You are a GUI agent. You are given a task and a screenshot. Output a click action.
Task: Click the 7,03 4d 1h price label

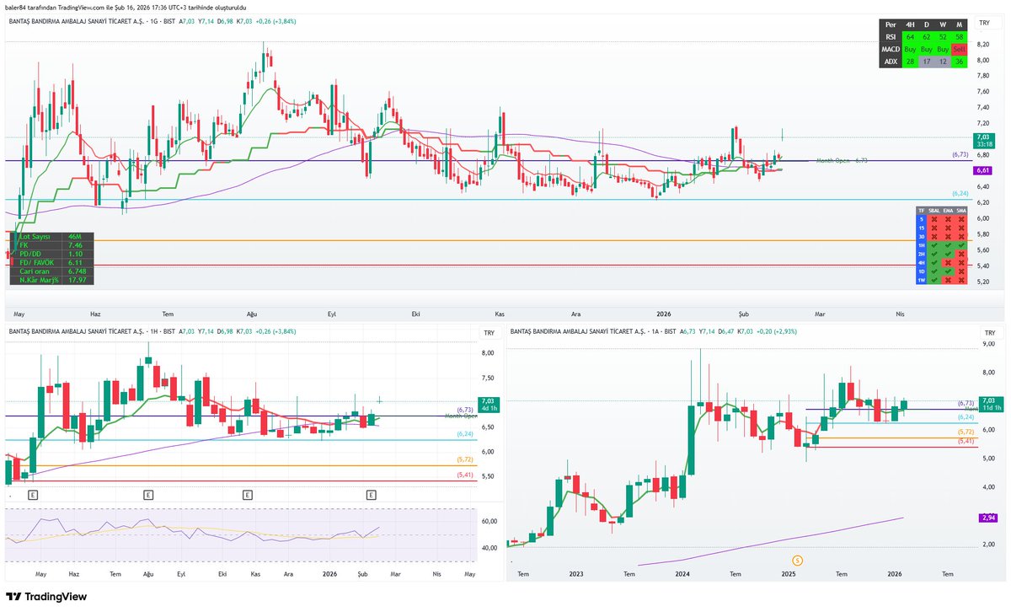click(488, 405)
